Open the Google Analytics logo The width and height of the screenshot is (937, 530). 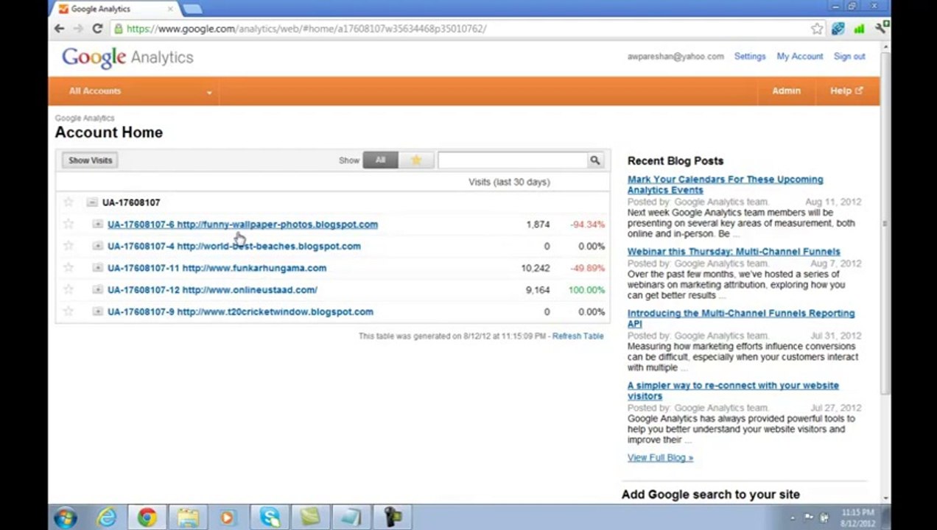(127, 57)
